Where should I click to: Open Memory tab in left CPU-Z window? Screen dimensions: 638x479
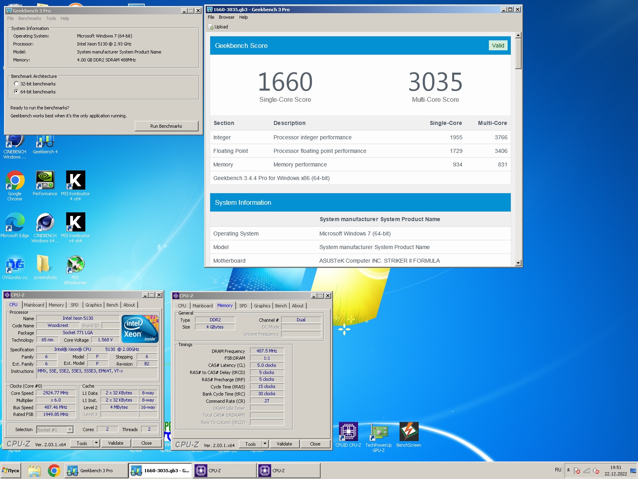point(56,305)
